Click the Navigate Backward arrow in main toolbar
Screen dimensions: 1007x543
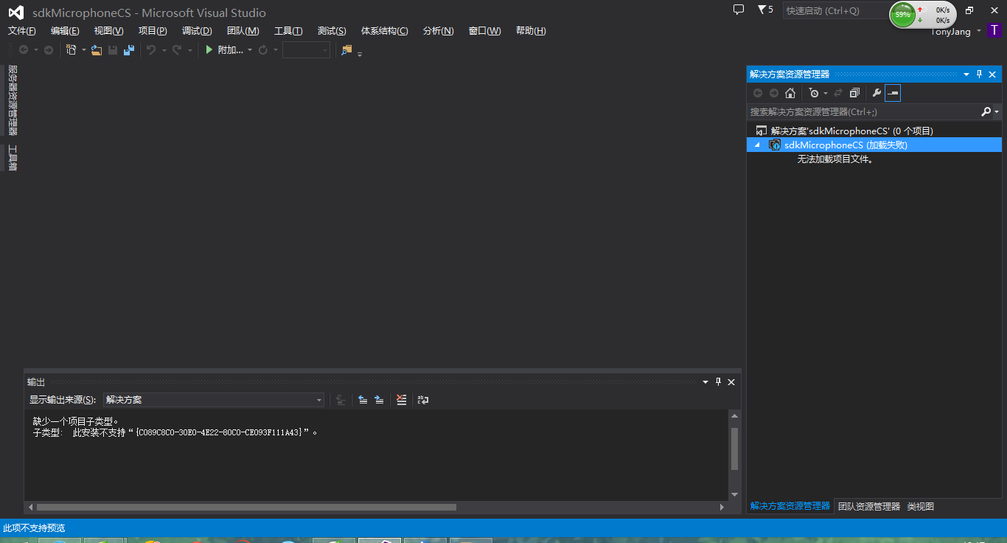point(24,50)
